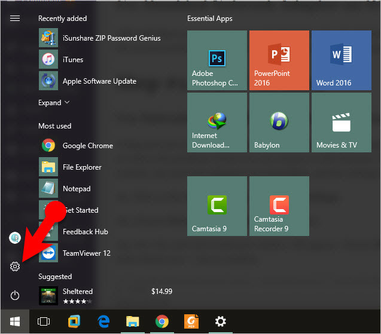The width and height of the screenshot is (381, 334).
Task: Launch Camtasia Recorder 9 tile
Action: [x=279, y=206]
